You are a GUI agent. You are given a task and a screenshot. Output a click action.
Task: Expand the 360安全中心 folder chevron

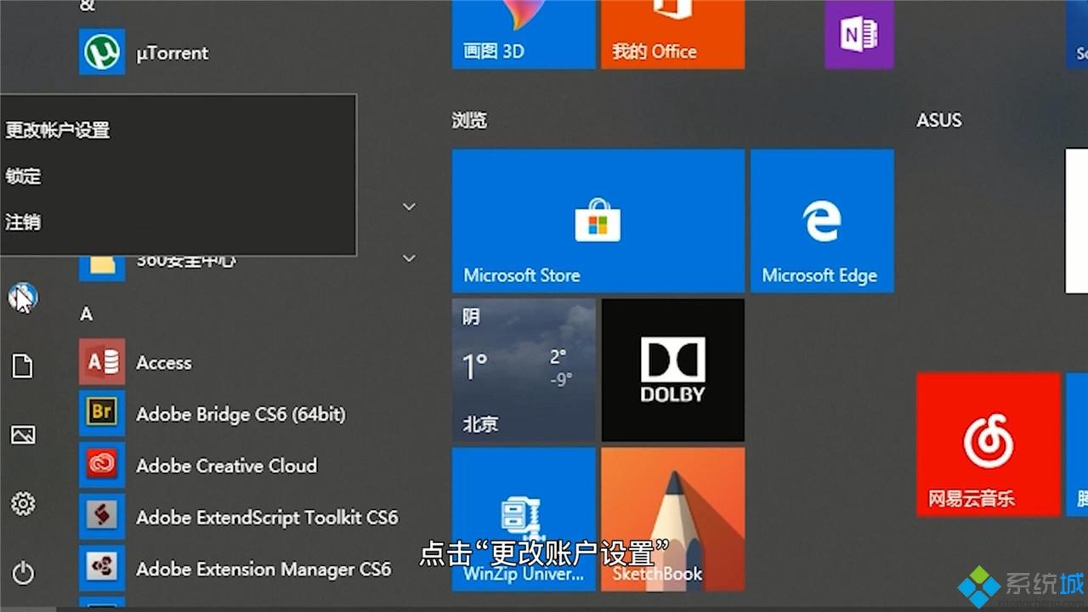point(409,258)
